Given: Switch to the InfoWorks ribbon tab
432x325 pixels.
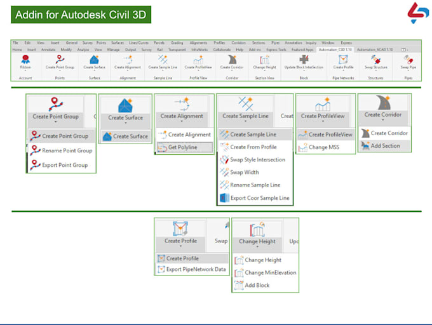Looking at the screenshot, I should (199, 50).
